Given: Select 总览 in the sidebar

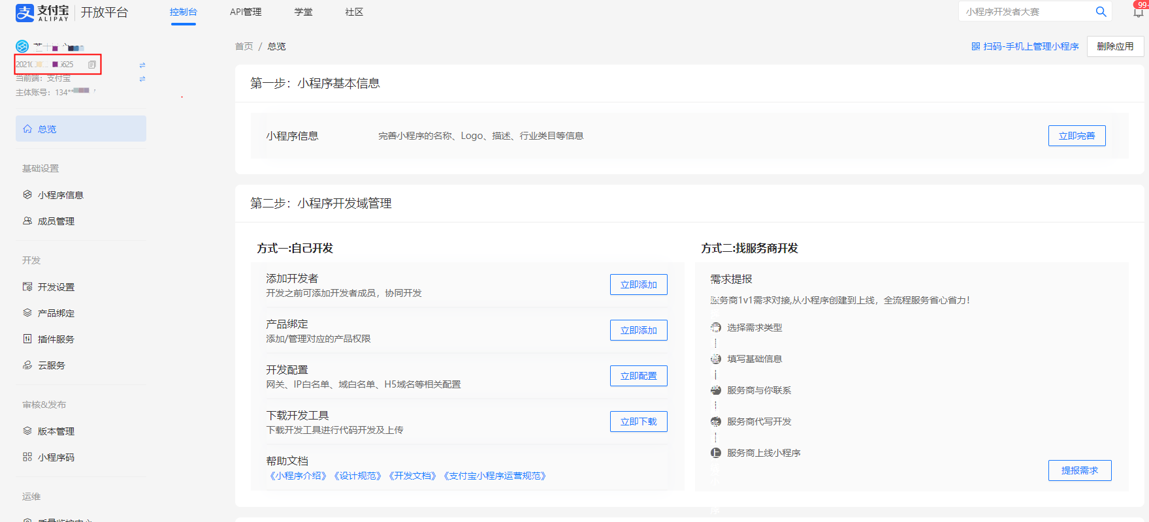Looking at the screenshot, I should click(81, 129).
